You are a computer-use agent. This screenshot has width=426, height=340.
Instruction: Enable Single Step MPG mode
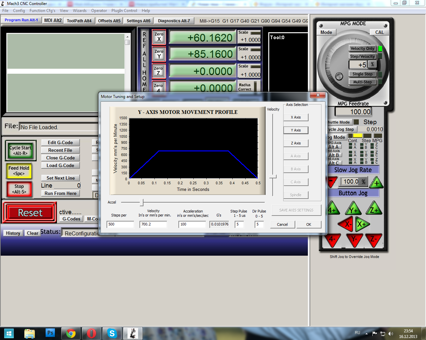point(362,74)
